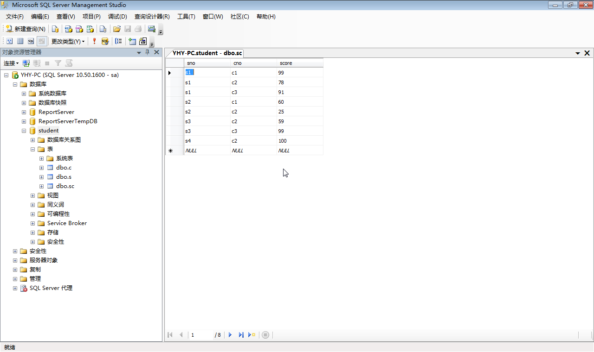Viewport: 594px width, 352px height.
Task: Open the File (文件) menu
Action: (15, 17)
